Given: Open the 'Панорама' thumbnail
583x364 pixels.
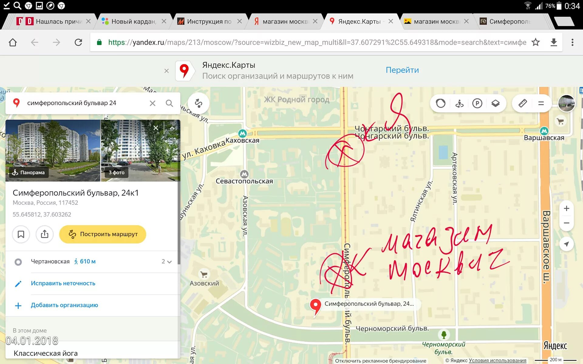Looking at the screenshot, I should (x=53, y=150).
